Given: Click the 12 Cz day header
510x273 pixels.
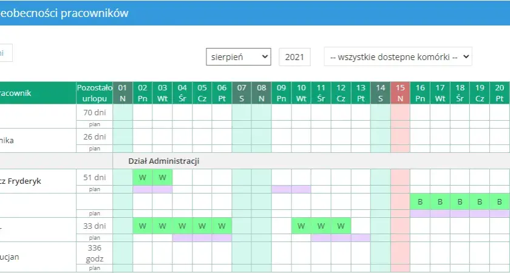Looking at the screenshot, I should click(341, 93).
